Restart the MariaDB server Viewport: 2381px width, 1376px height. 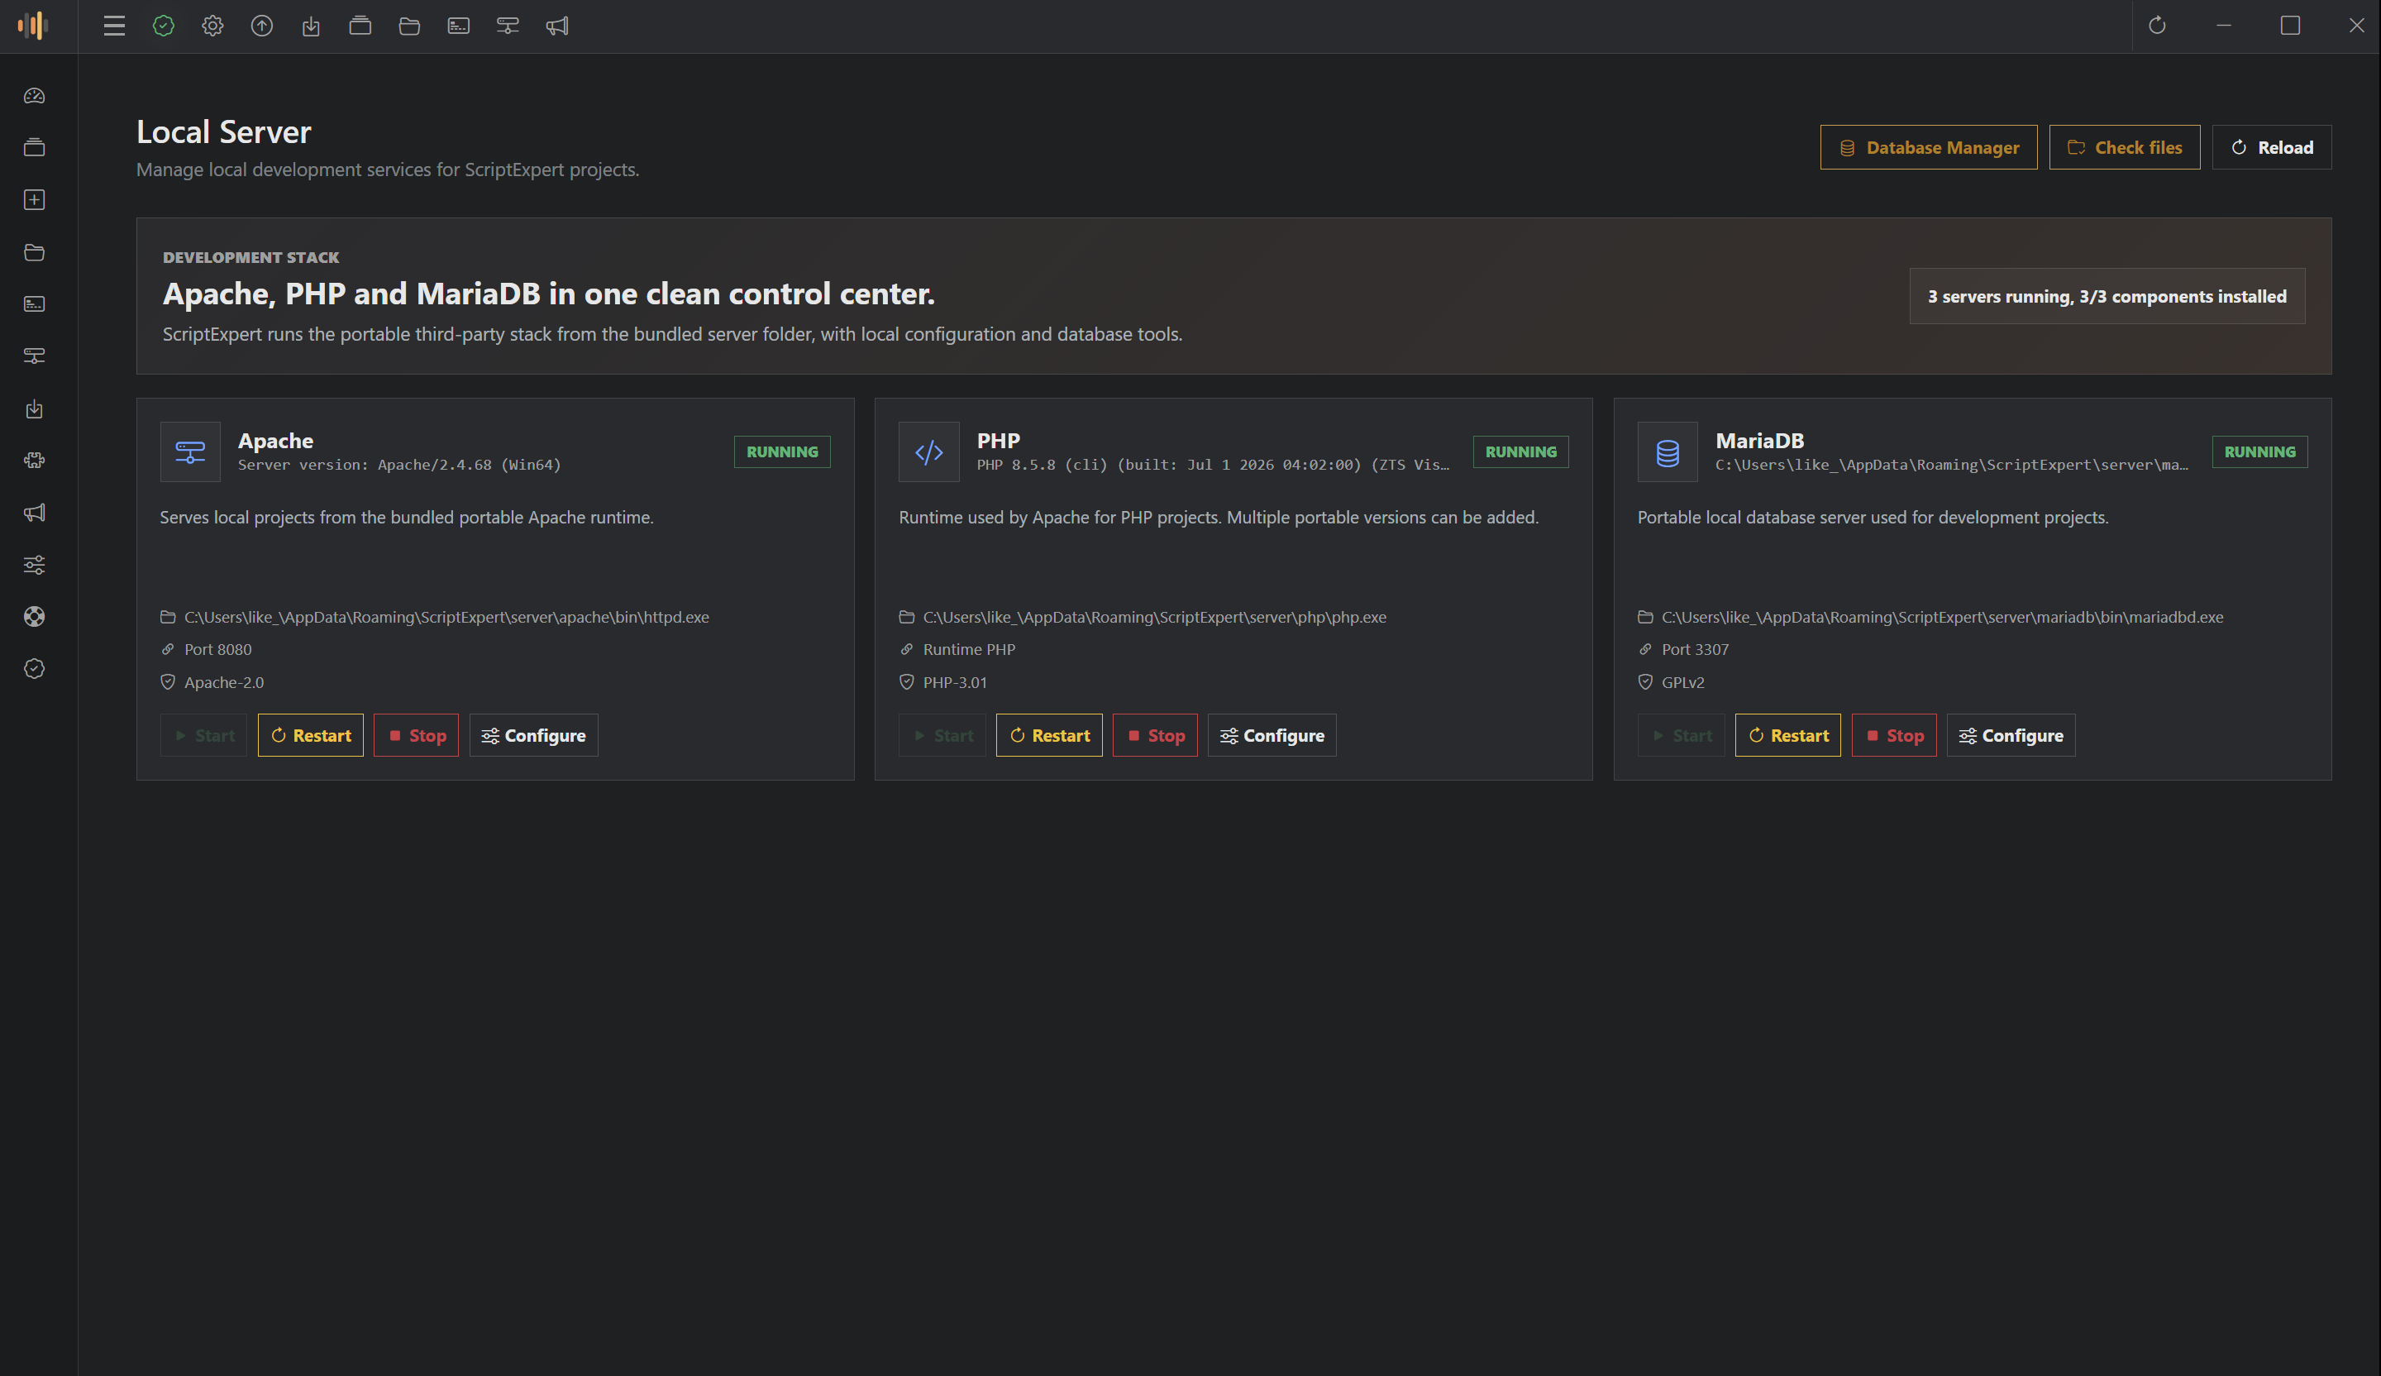tap(1787, 735)
